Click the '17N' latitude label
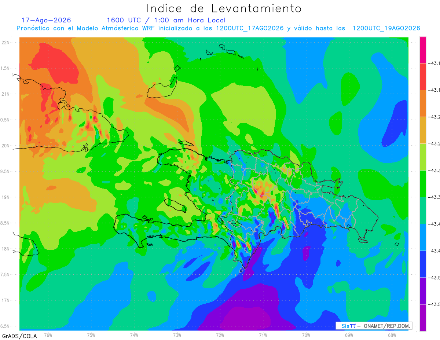440x340 pixels. tap(6, 300)
